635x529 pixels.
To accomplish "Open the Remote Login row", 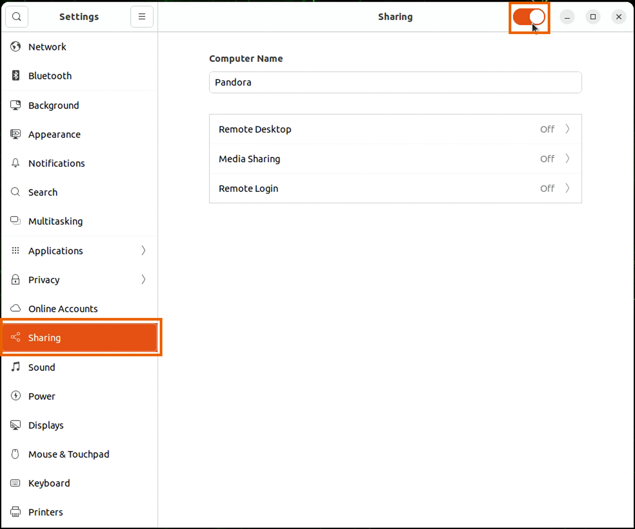I will click(x=395, y=188).
